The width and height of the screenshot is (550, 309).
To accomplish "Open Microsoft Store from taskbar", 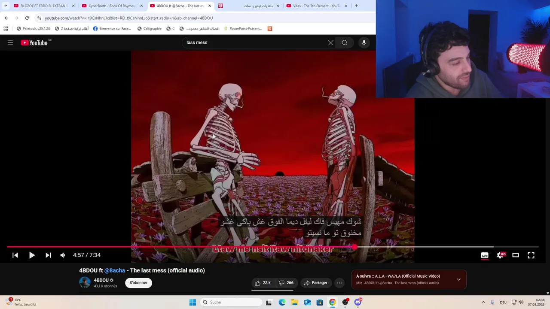I will click(320, 302).
